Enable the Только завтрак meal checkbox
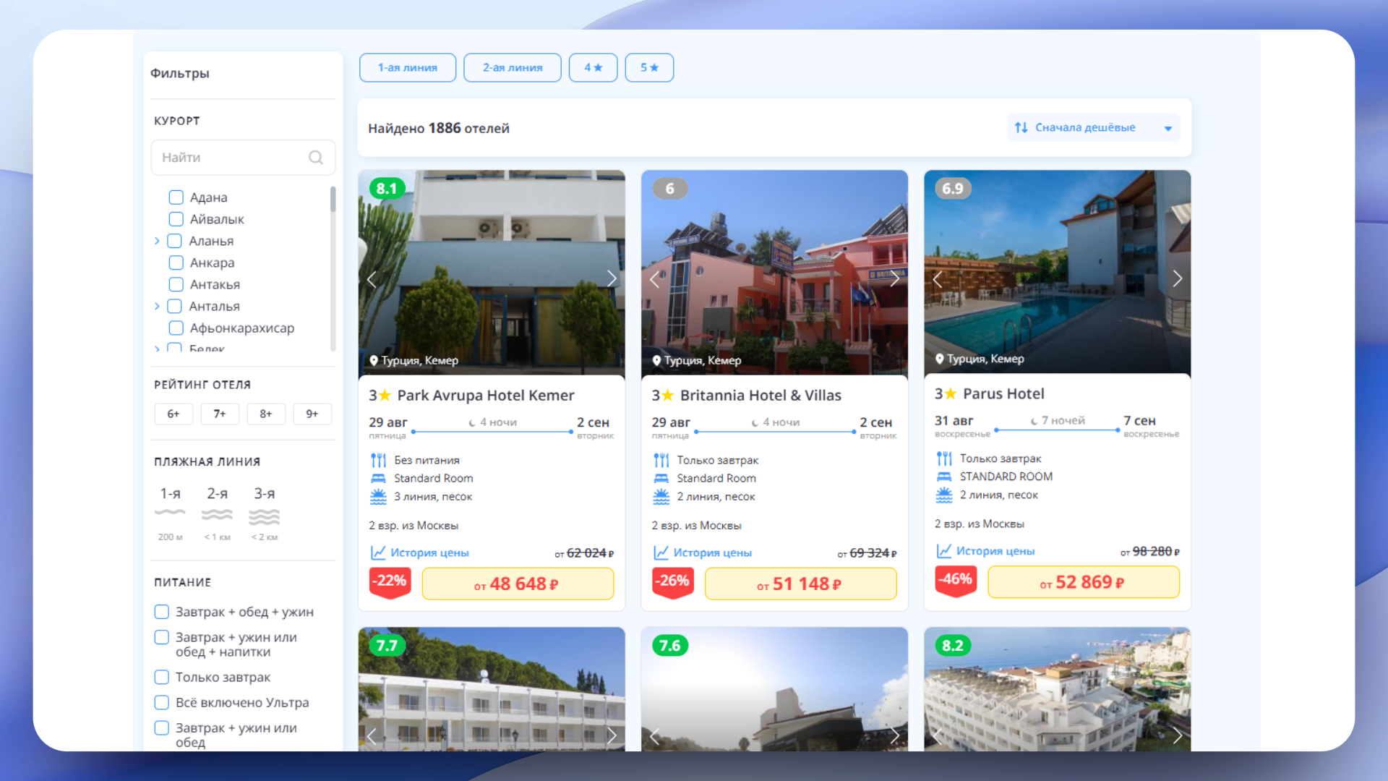This screenshot has width=1388, height=781. pos(162,678)
